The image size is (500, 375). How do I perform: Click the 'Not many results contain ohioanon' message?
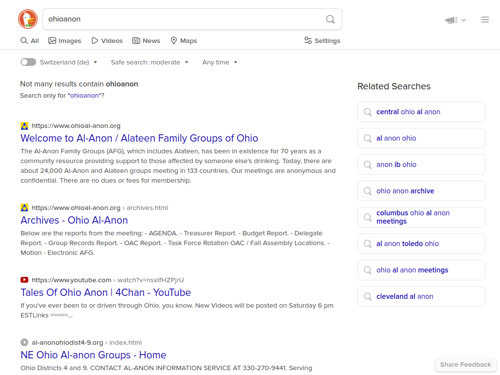[79, 84]
